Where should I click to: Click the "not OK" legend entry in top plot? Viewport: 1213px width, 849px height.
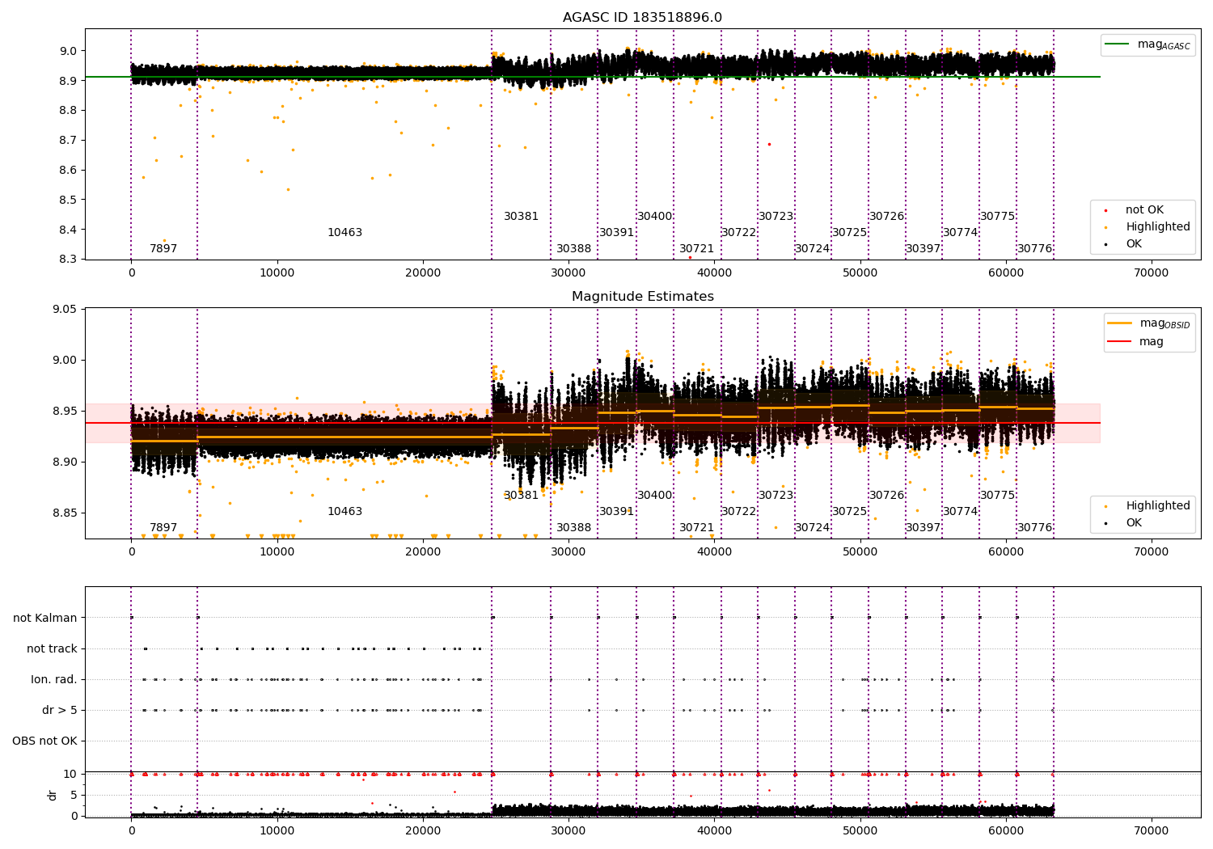[1144, 210]
